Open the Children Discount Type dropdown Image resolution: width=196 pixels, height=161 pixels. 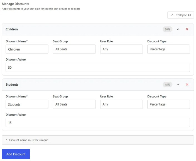tap(168, 49)
